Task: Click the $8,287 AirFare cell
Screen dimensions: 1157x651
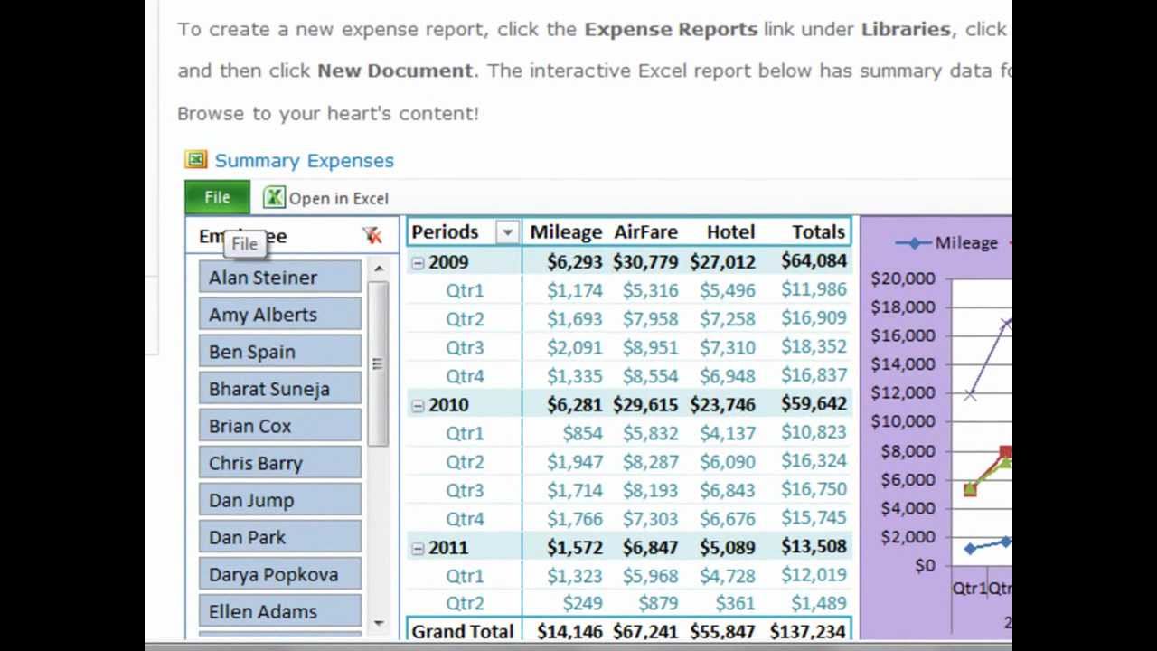Action: click(650, 461)
